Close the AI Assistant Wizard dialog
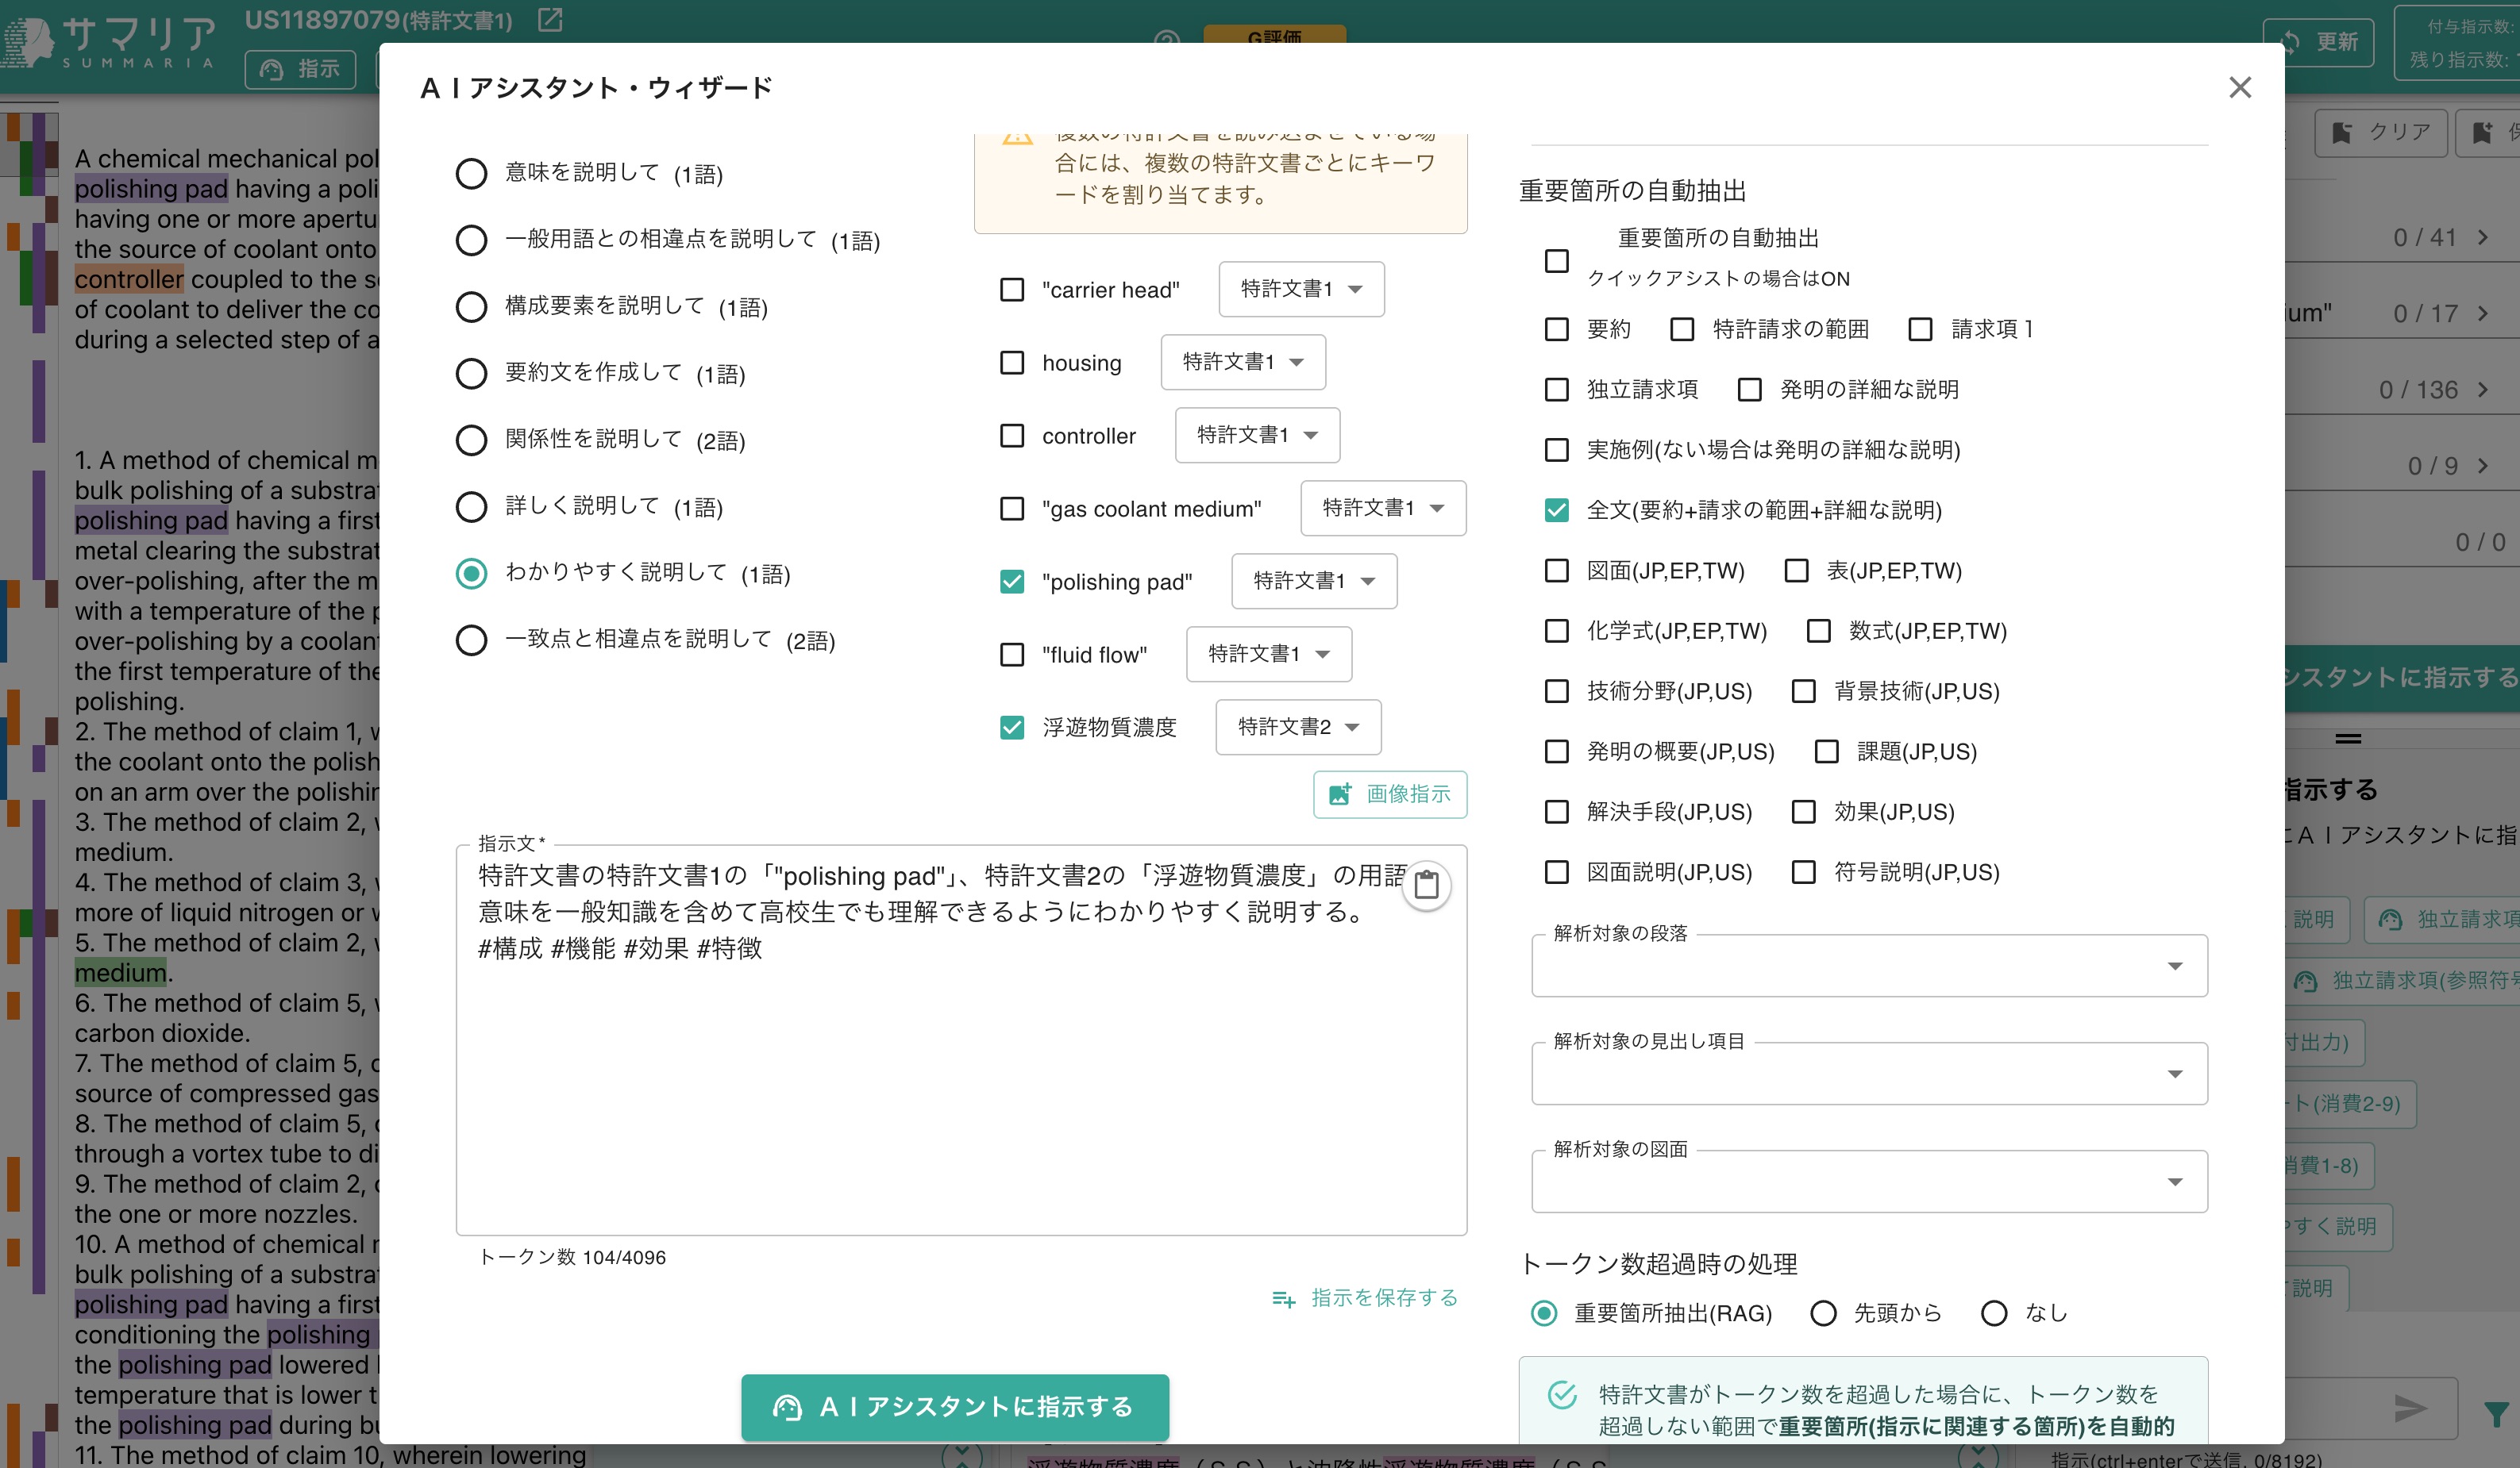The height and width of the screenshot is (1468, 2520). tap(2240, 88)
